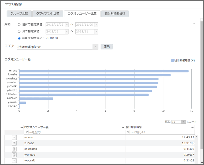The height and width of the screenshot is (165, 204).
Task: Click the ~を含む user name filter field
Action: 74,132
